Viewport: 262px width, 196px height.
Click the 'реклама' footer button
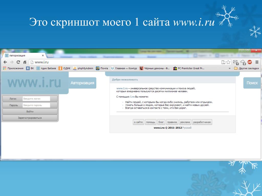coord(185,122)
